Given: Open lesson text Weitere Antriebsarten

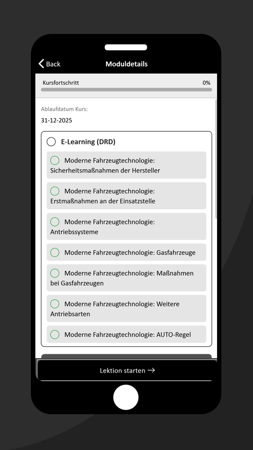Looking at the screenshot, I should (115, 309).
